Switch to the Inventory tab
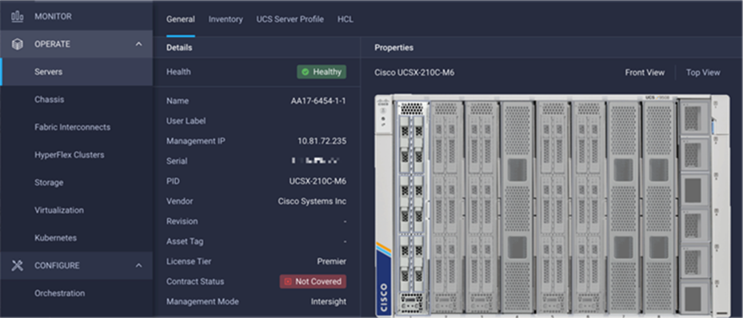Screen dimensions: 743x318 [x=226, y=19]
